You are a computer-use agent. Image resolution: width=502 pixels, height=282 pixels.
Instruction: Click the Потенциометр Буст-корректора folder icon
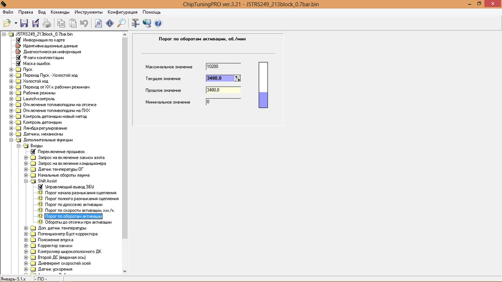coord(33,234)
